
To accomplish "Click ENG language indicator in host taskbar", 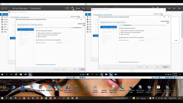I will 165,98.
